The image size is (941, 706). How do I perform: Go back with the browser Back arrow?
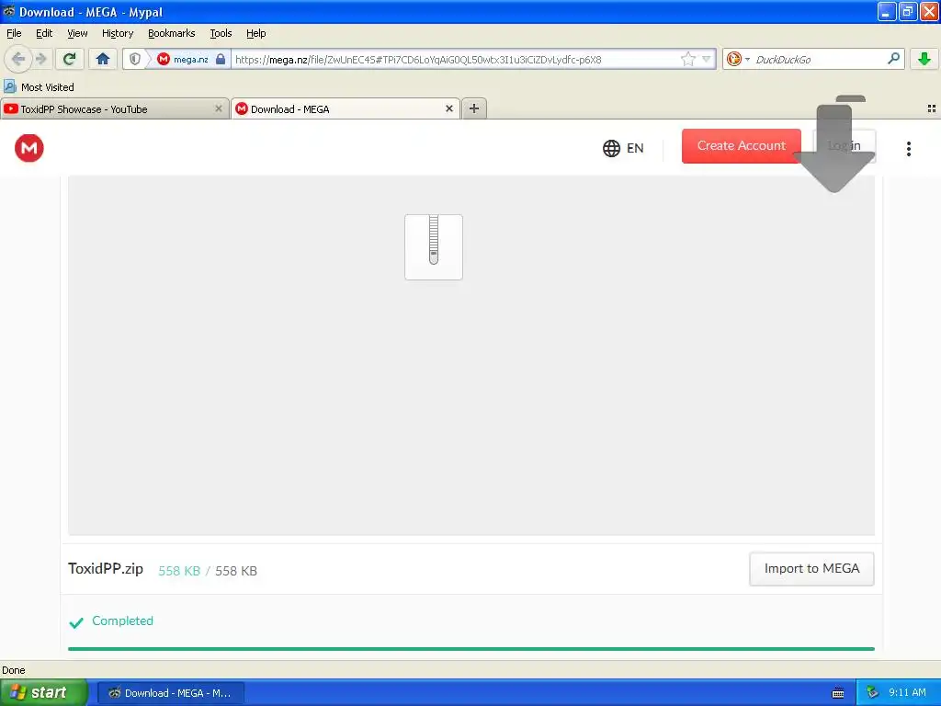tap(18, 59)
